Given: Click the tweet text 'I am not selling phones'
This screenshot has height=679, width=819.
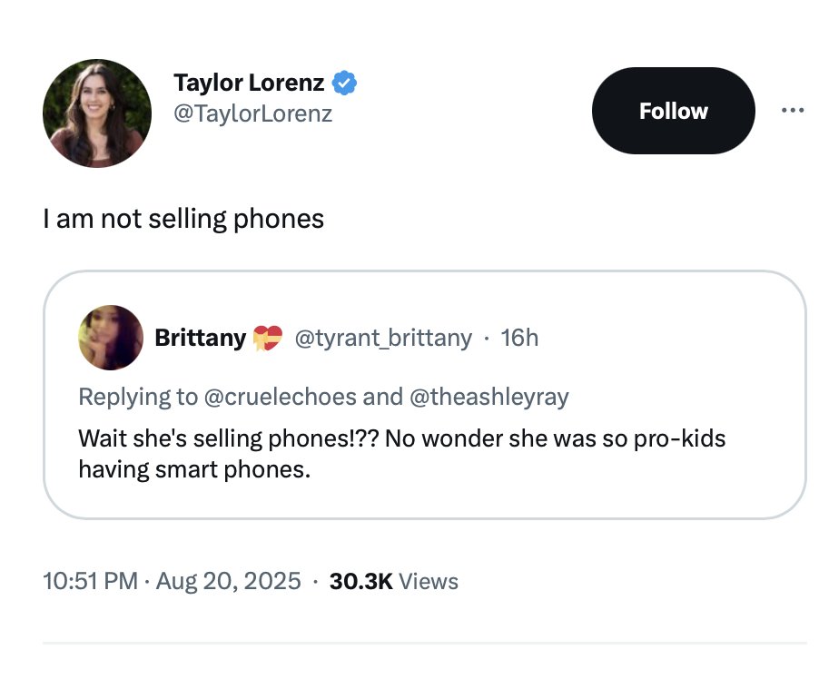Looking at the screenshot, I should pyautogui.click(x=183, y=219).
